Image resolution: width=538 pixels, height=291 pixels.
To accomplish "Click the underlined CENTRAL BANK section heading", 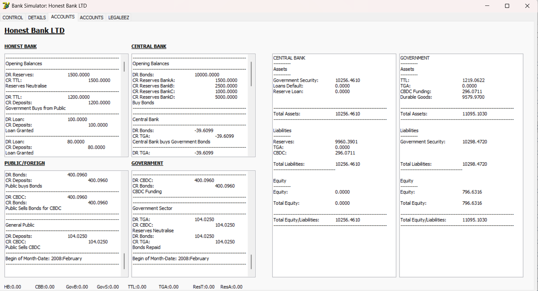I will [x=149, y=46].
